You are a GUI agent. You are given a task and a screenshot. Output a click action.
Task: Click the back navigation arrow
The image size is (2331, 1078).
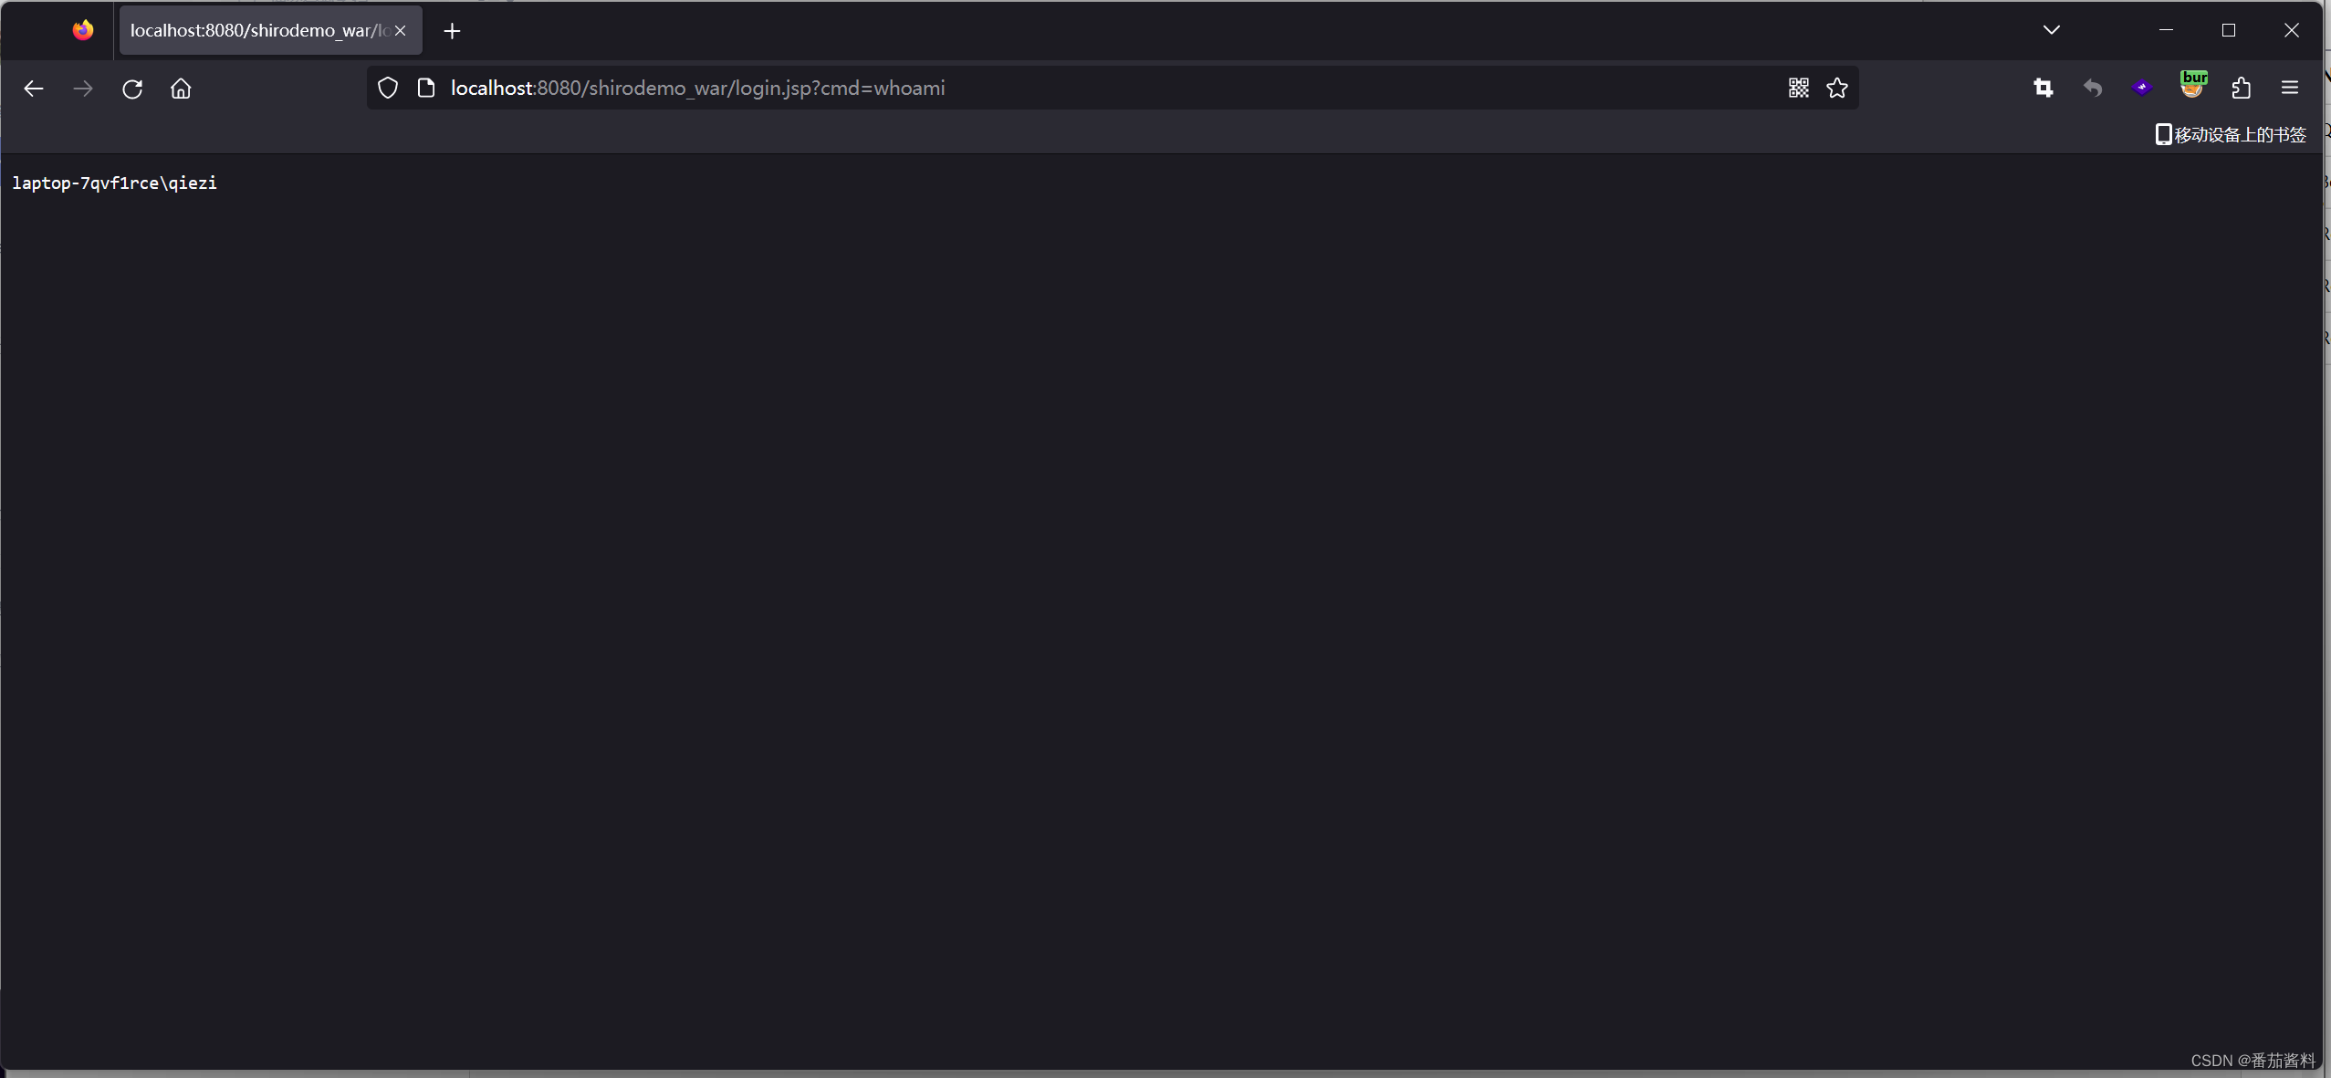(x=34, y=89)
